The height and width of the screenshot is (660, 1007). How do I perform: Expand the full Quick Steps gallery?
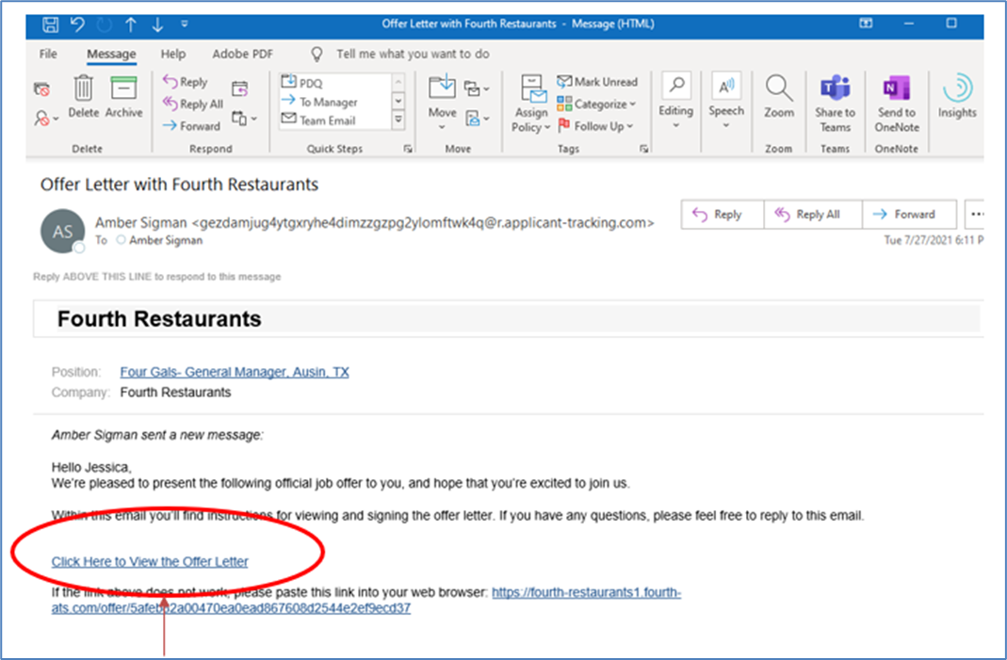(398, 120)
